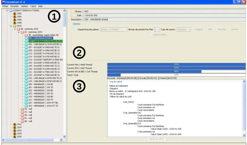Toggle the Info checkbox

pyautogui.click(x=207, y=29)
